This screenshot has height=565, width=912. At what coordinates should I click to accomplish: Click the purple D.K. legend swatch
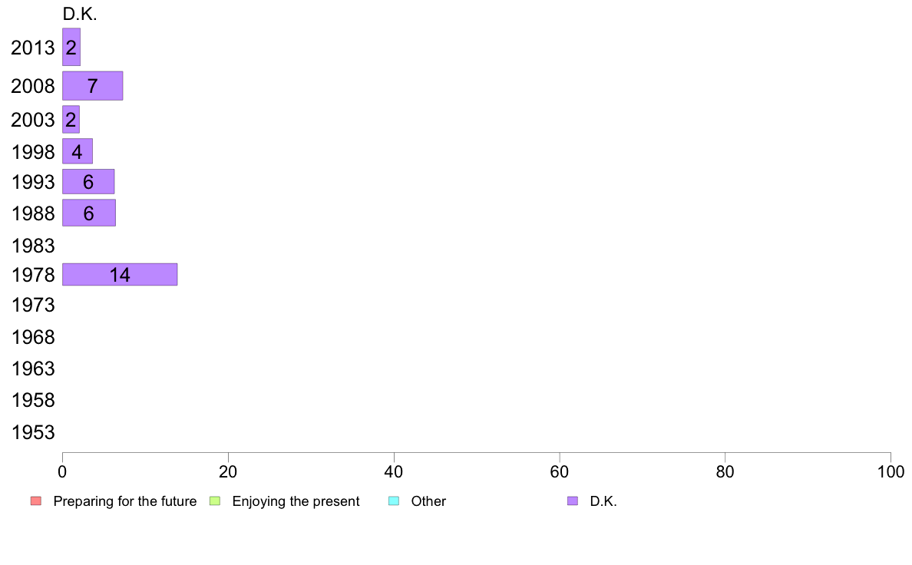point(573,501)
